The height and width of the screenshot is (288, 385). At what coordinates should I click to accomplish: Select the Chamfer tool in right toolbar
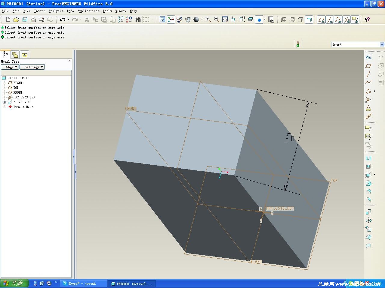pos(368,200)
